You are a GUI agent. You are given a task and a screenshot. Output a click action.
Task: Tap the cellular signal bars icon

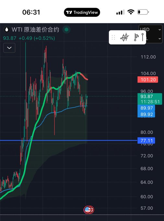120,12
